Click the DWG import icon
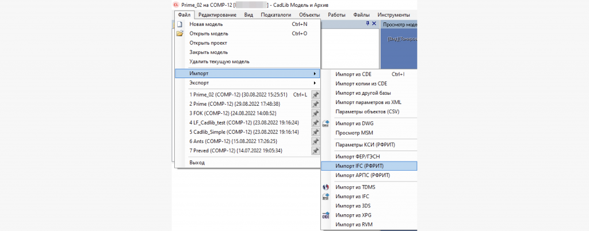 click(326, 123)
